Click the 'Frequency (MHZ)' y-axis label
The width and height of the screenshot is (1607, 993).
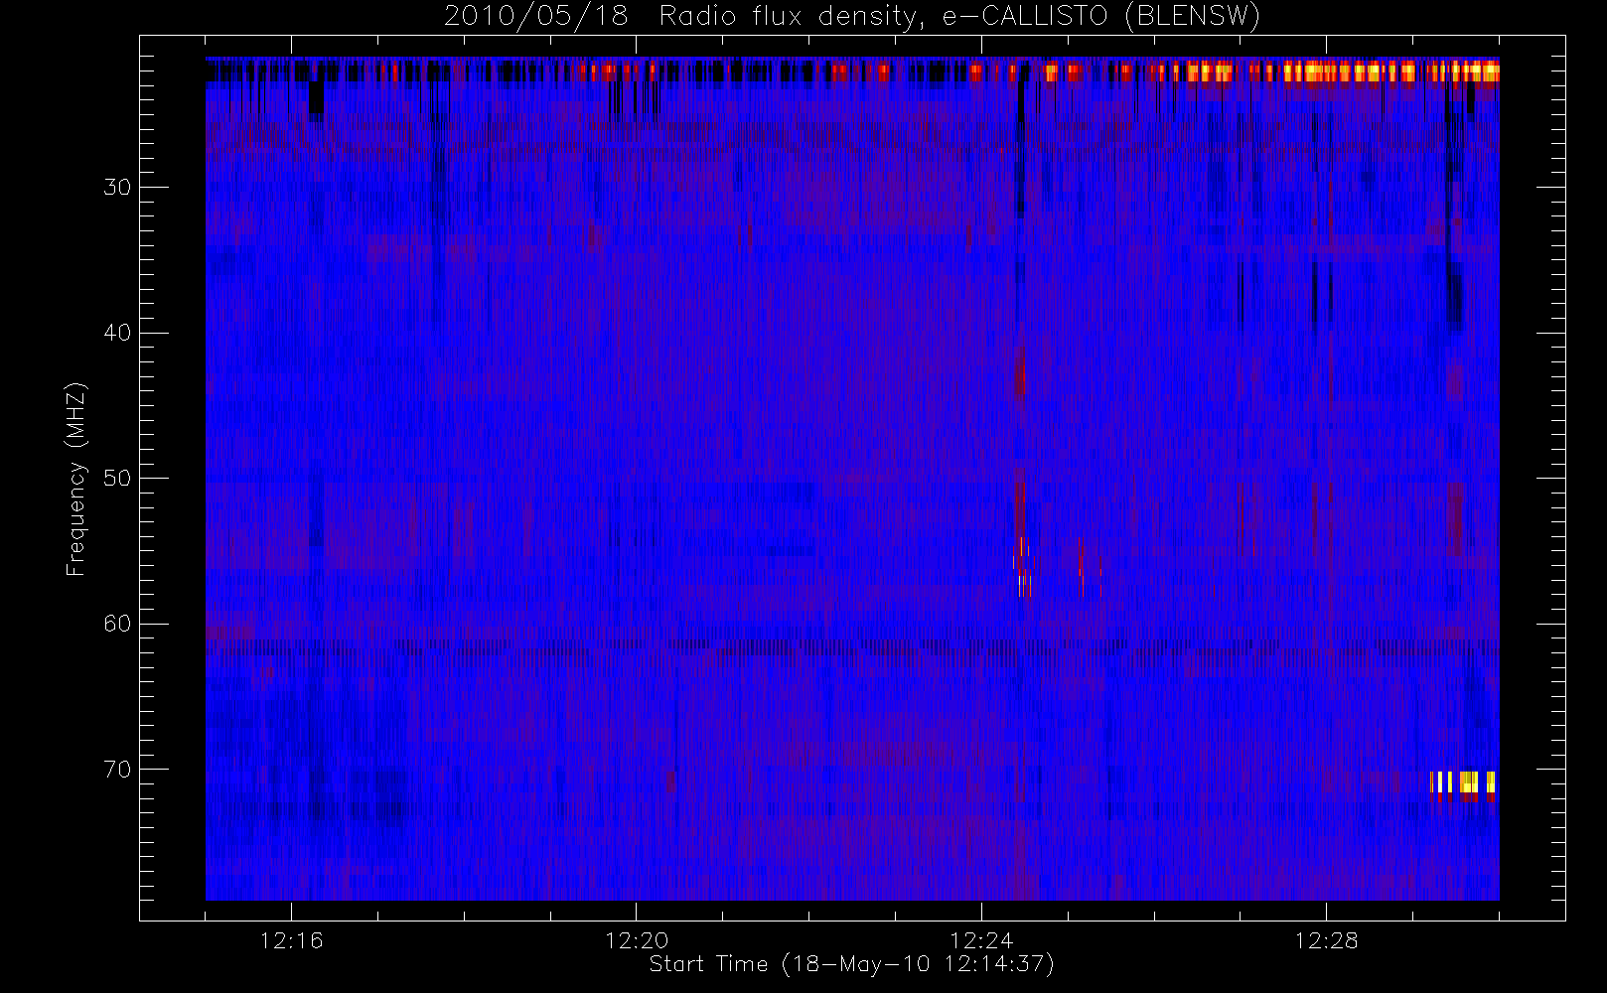(x=75, y=479)
